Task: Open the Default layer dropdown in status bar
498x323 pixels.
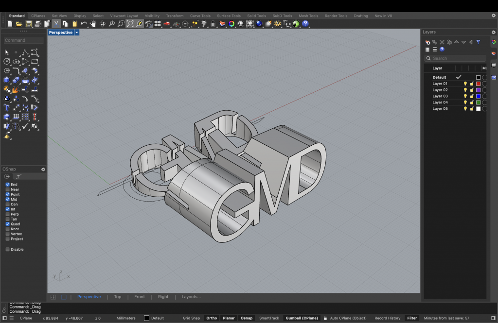Action: (x=154, y=318)
